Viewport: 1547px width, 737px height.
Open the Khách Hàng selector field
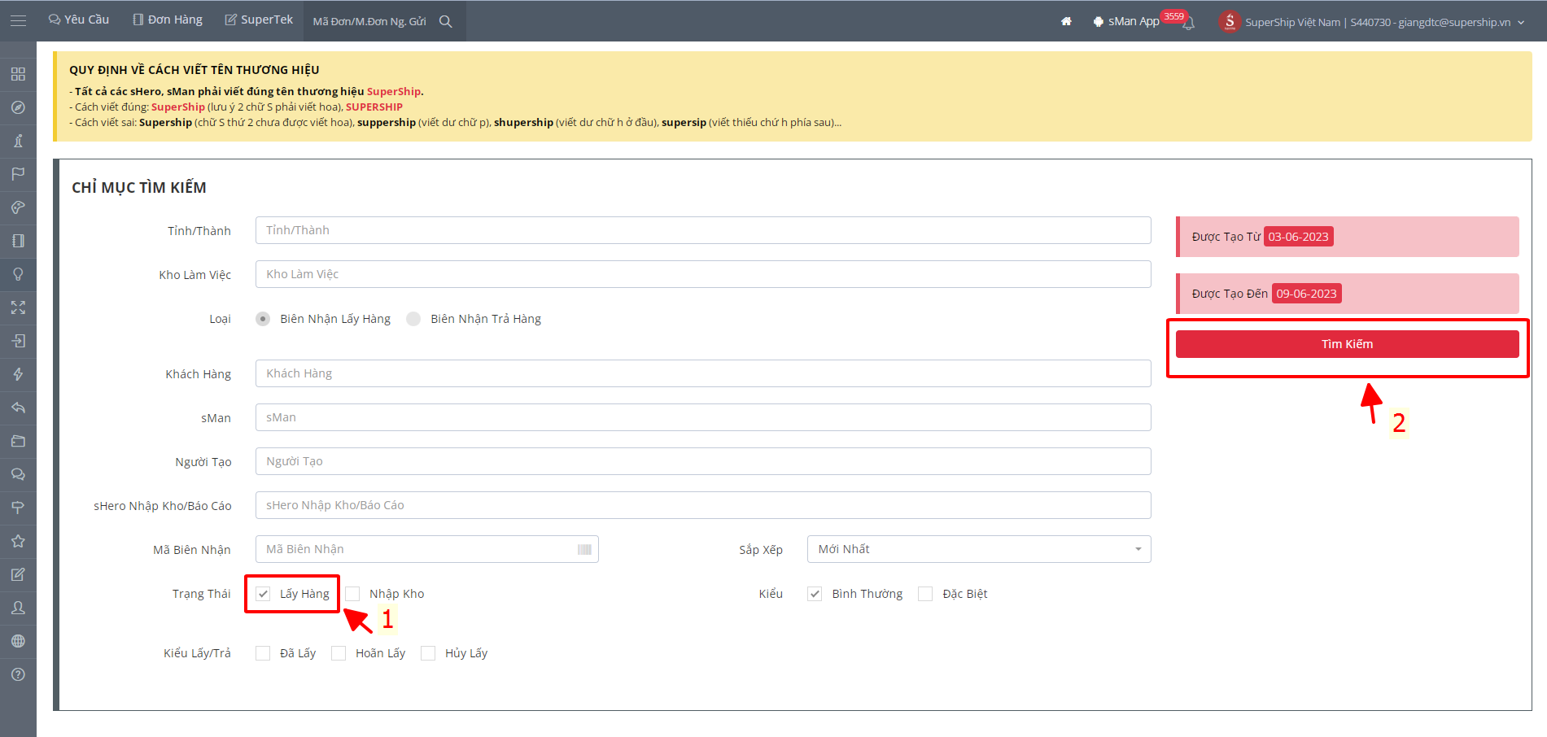click(x=703, y=373)
